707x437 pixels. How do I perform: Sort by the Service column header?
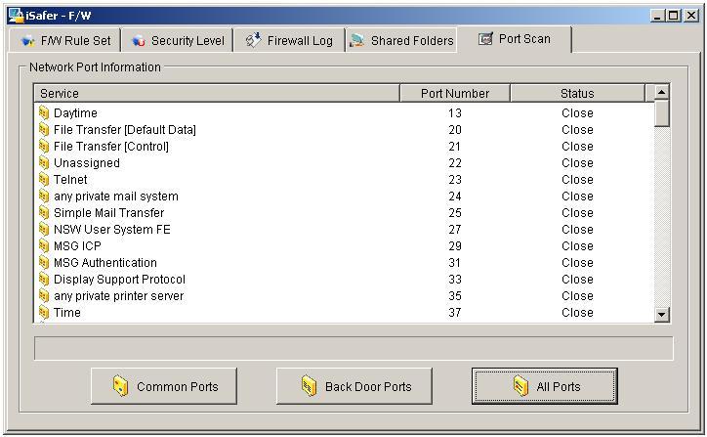click(x=217, y=93)
